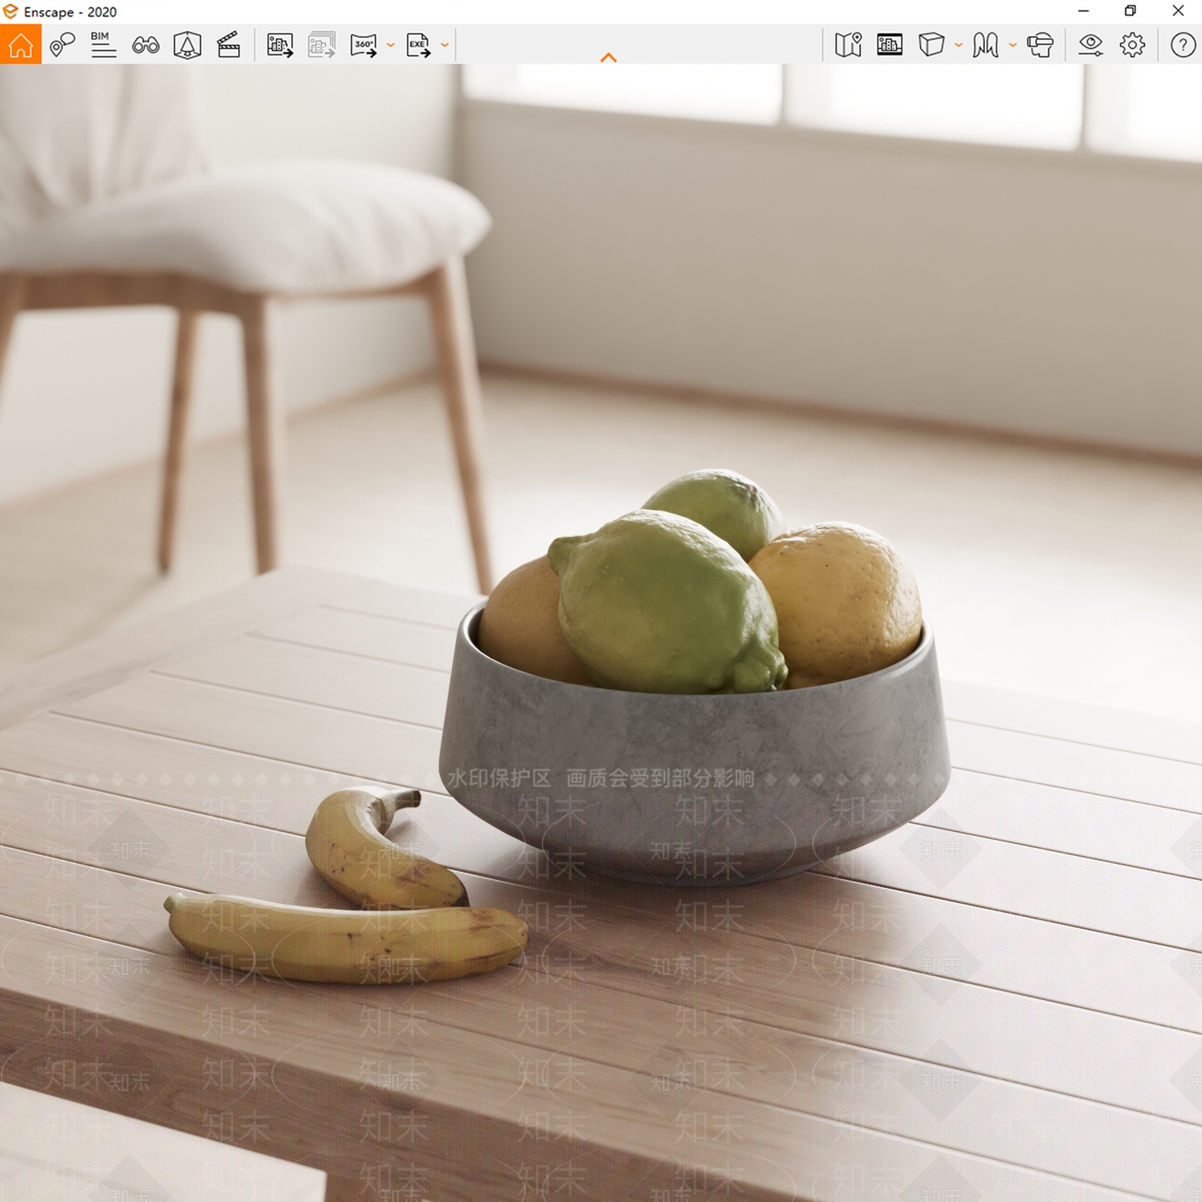
Task: Click the orange Home icon
Action: point(20,44)
